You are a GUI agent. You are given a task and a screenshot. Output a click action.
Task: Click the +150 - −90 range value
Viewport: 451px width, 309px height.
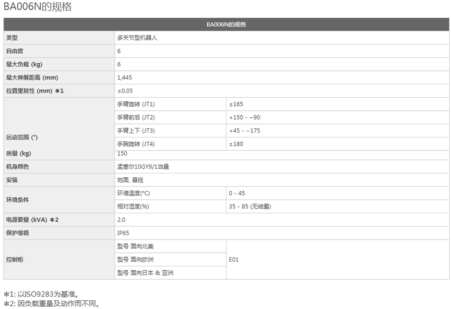tap(245, 117)
